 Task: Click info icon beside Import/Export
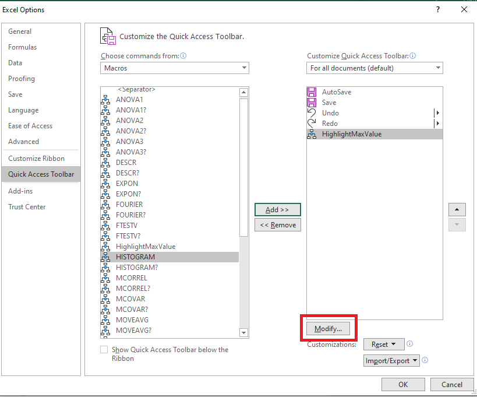[x=425, y=360]
